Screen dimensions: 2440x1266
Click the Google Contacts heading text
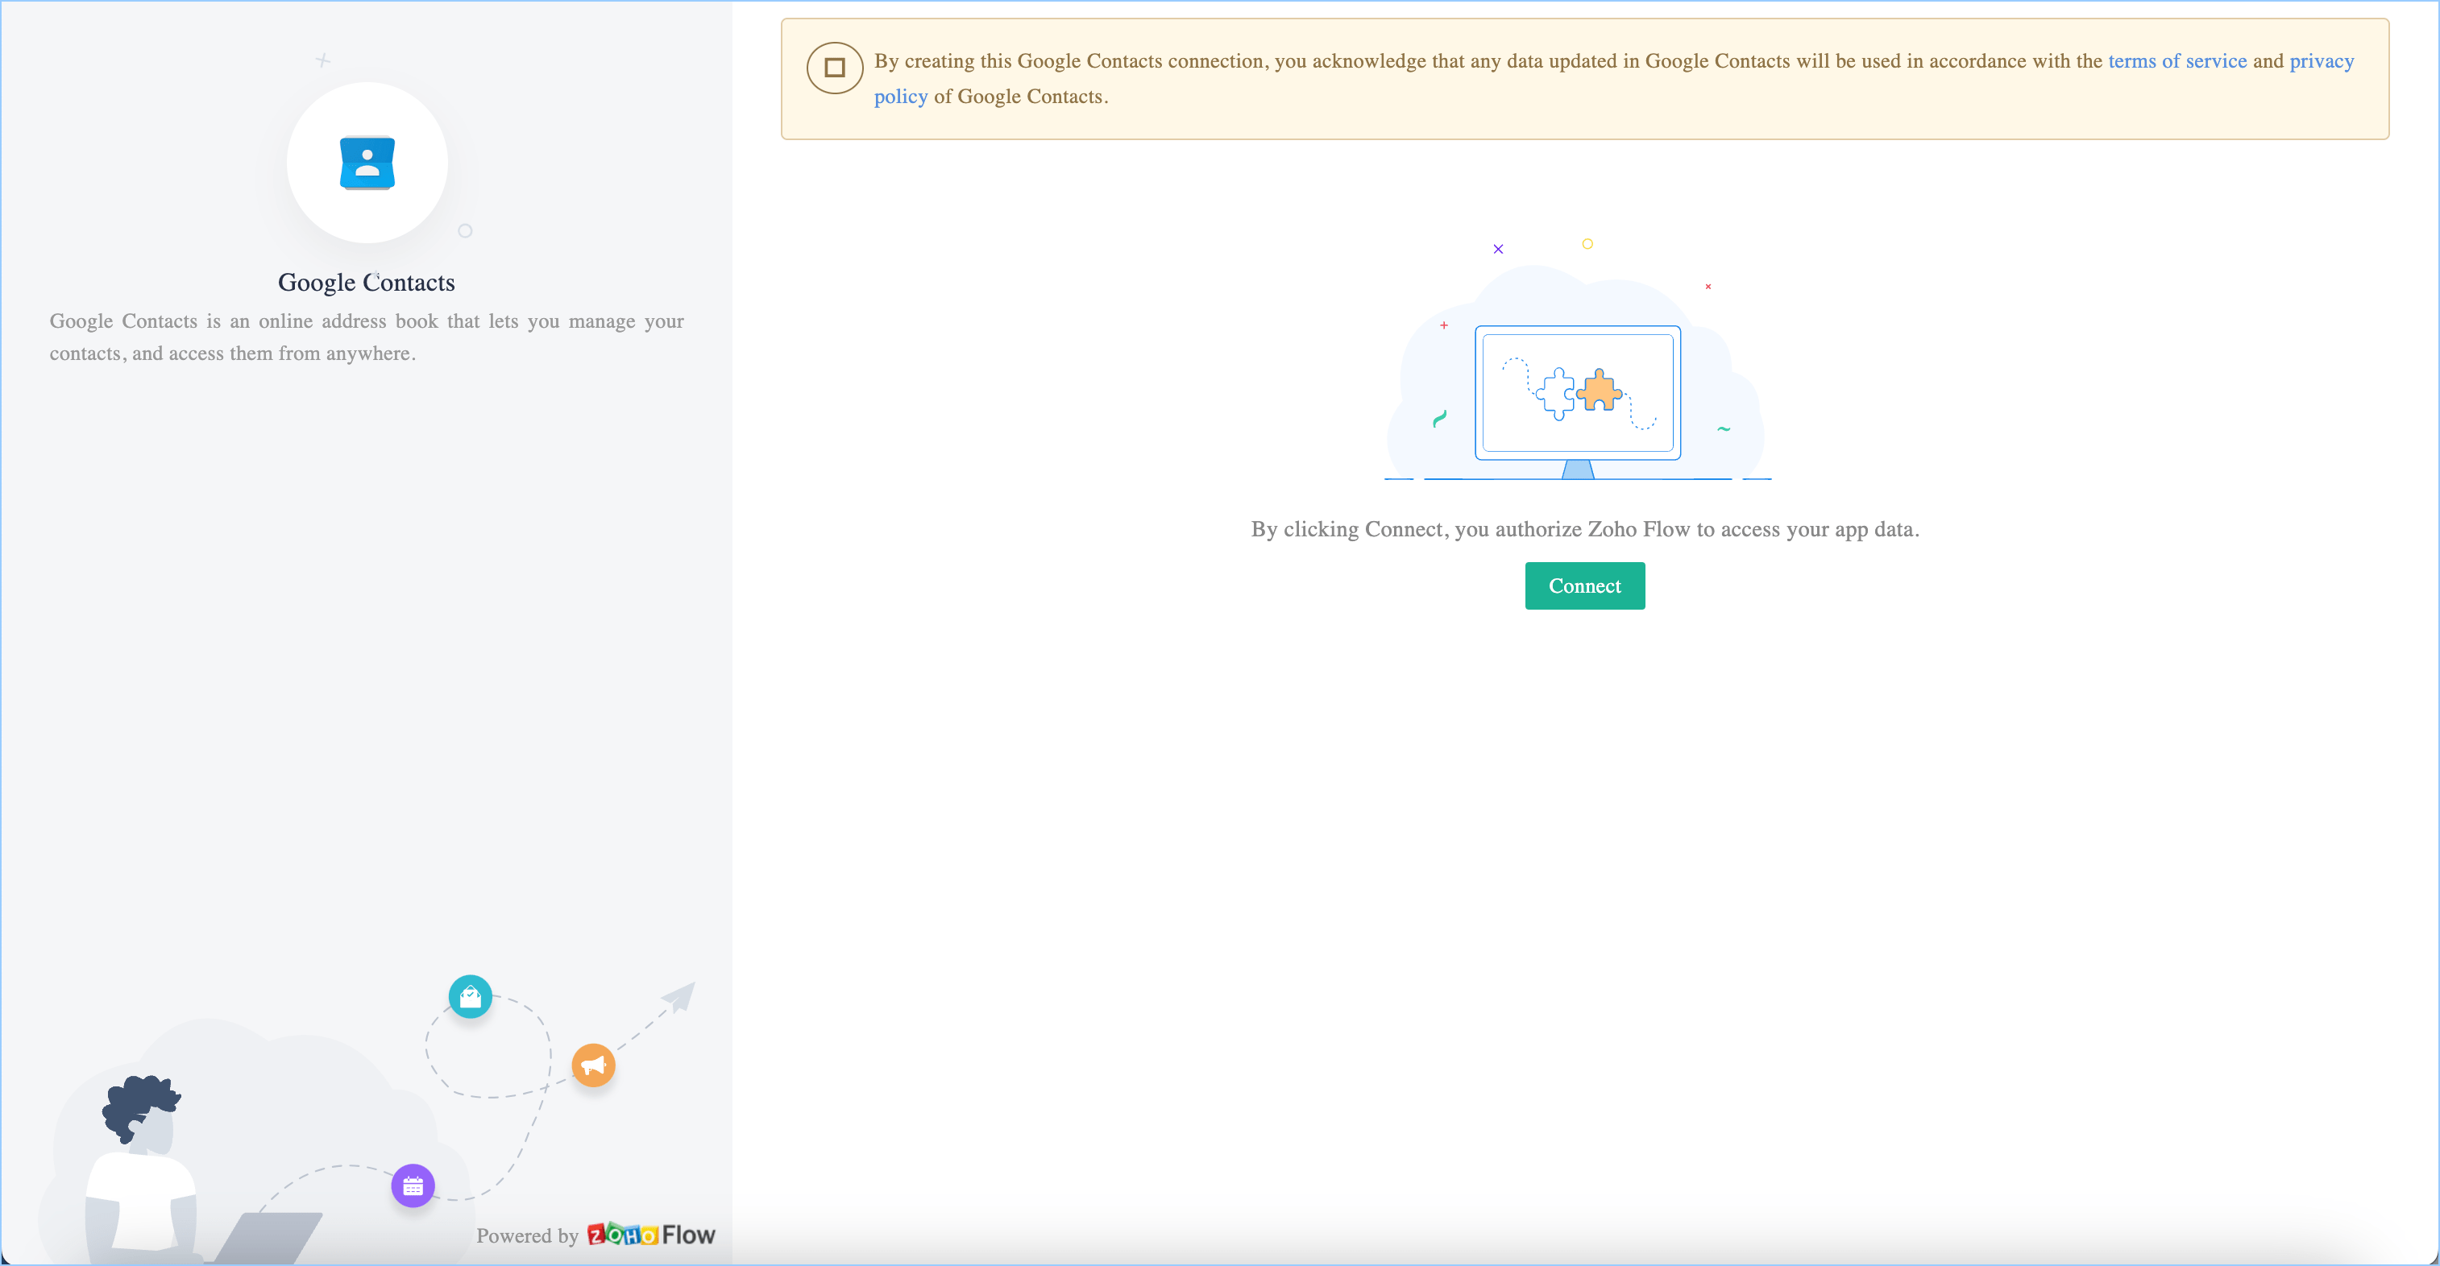pos(367,282)
